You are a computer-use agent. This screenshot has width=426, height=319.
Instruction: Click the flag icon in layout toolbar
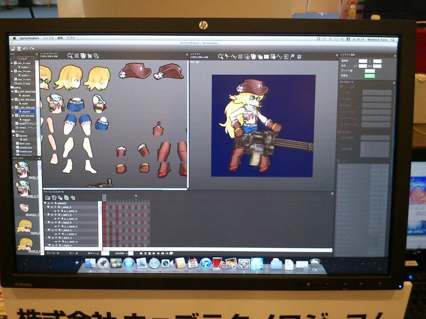(292, 57)
